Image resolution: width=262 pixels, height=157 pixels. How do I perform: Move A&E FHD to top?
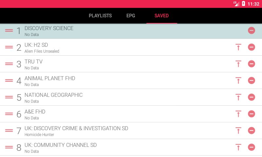238,114
